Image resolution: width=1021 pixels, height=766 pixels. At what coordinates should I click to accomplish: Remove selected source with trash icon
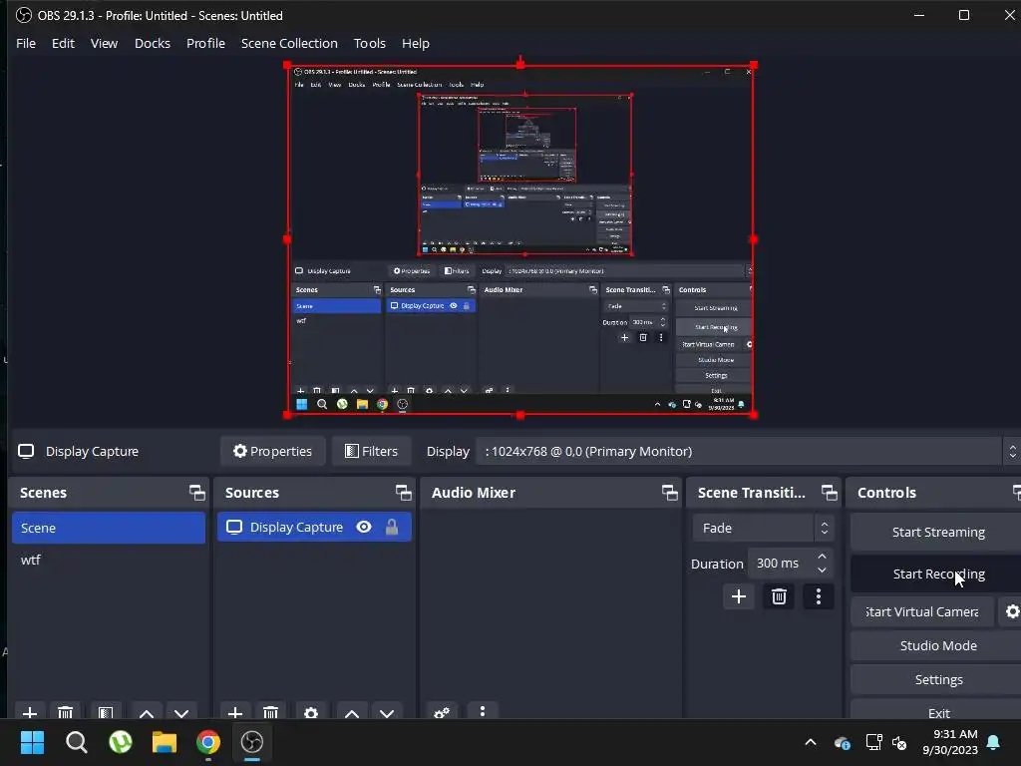pos(270,712)
